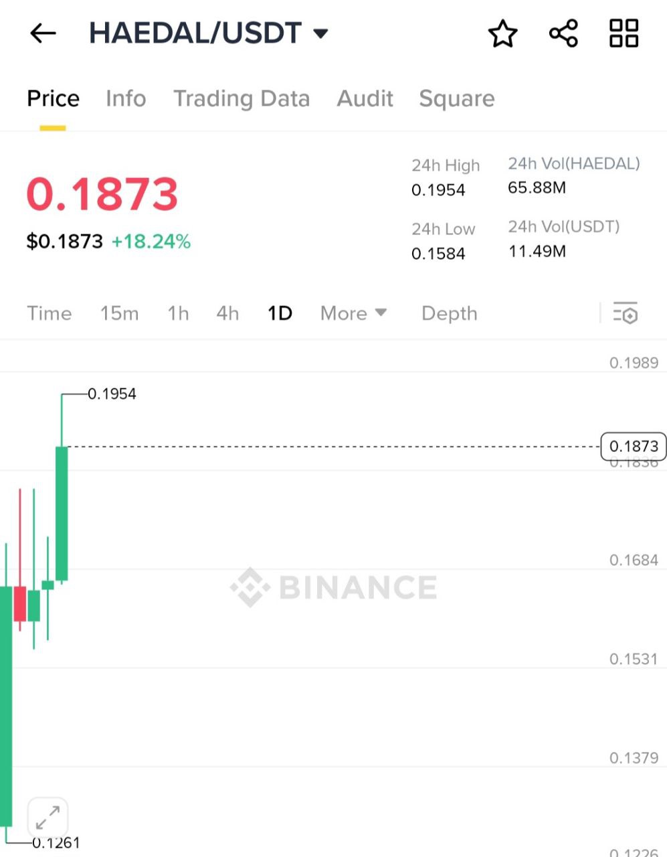Select the 15m timeframe
The image size is (667, 857).
119,313
